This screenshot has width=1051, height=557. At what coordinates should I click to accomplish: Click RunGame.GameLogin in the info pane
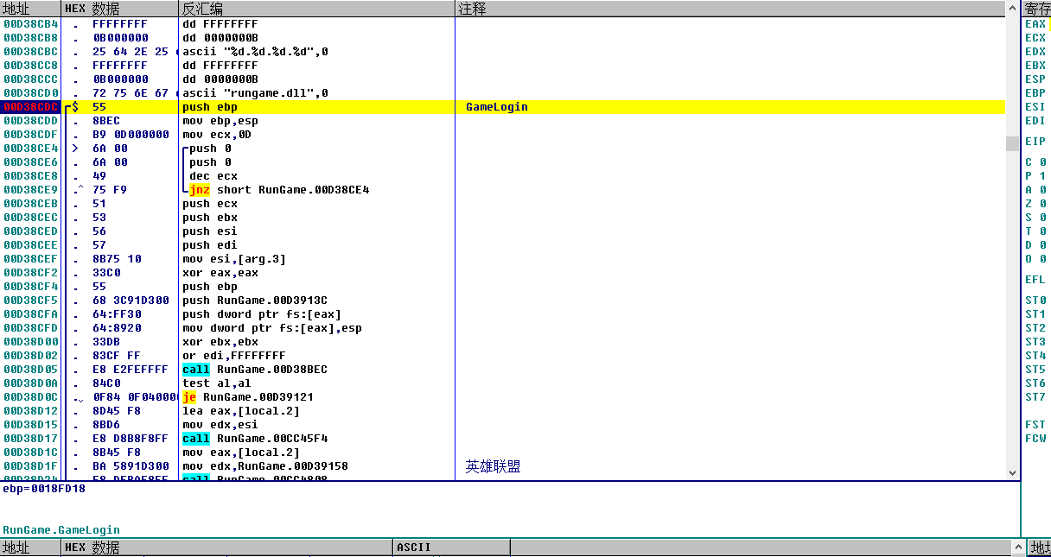(x=61, y=530)
